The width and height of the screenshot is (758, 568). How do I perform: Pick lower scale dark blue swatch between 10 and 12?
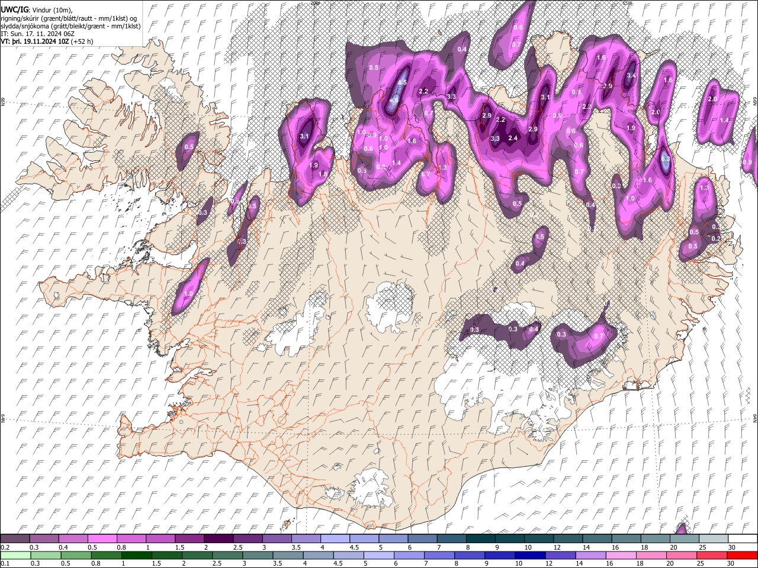pos(530,555)
